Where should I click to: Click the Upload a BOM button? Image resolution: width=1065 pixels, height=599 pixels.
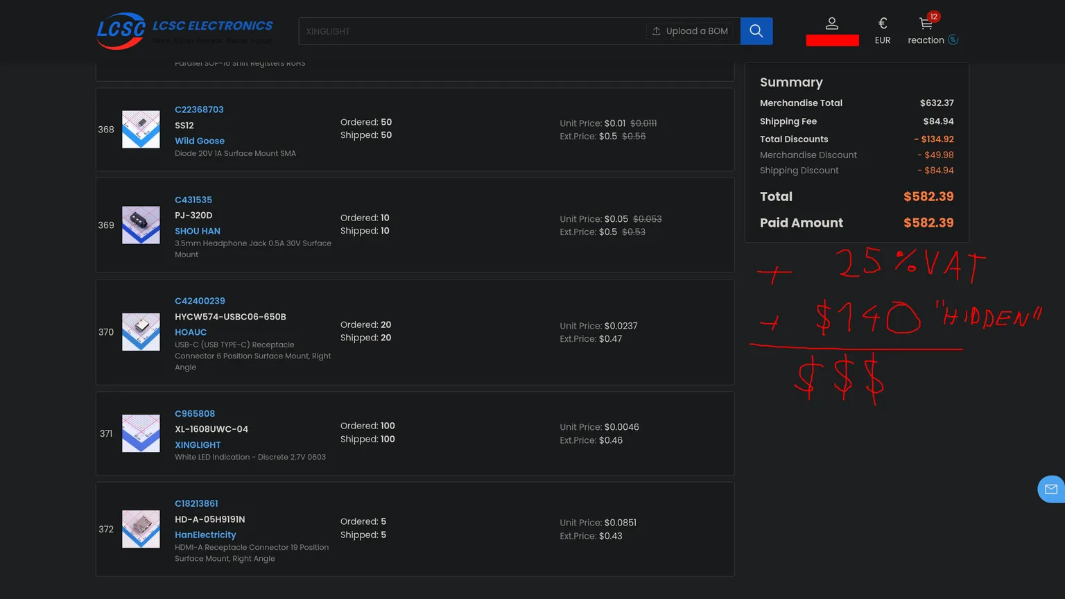tap(690, 31)
